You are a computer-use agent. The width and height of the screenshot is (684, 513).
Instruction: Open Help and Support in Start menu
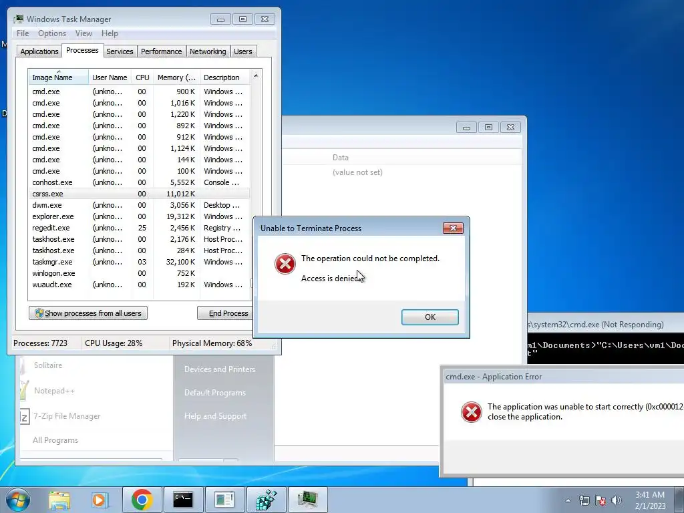pyautogui.click(x=215, y=416)
